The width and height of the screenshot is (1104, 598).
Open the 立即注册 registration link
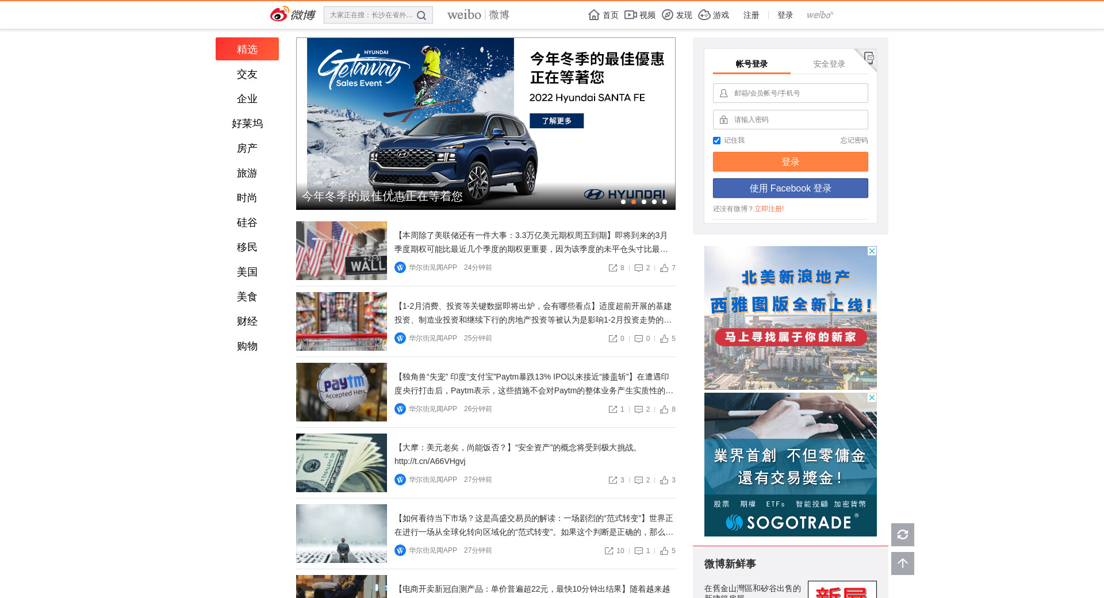[x=769, y=209]
